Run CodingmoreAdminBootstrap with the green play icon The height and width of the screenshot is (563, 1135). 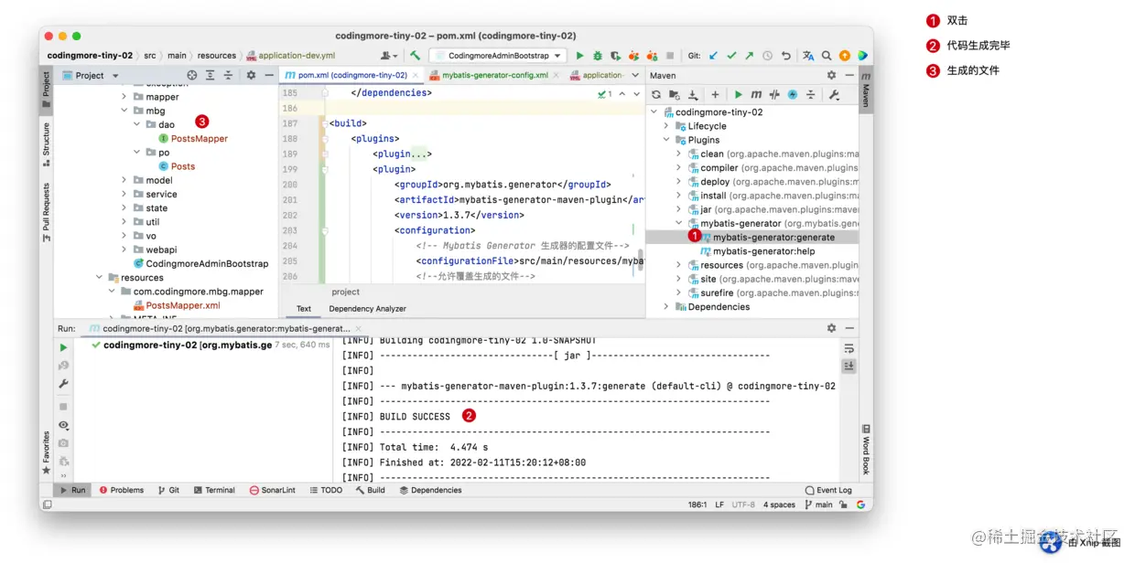[x=579, y=56]
